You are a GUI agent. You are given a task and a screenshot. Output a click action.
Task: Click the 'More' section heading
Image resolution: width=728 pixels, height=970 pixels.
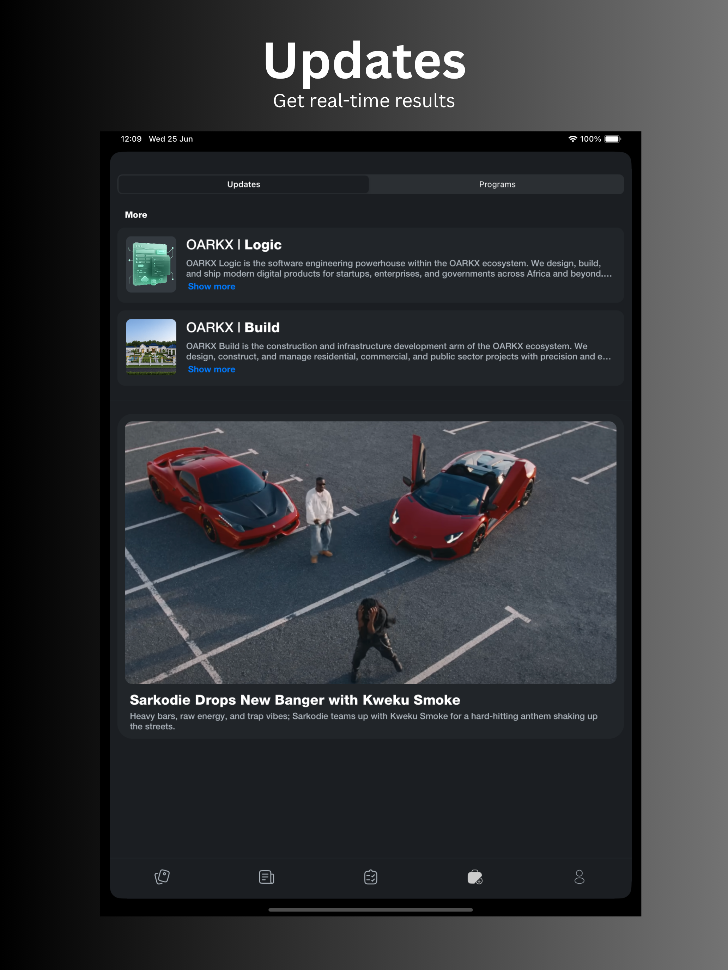tap(136, 215)
